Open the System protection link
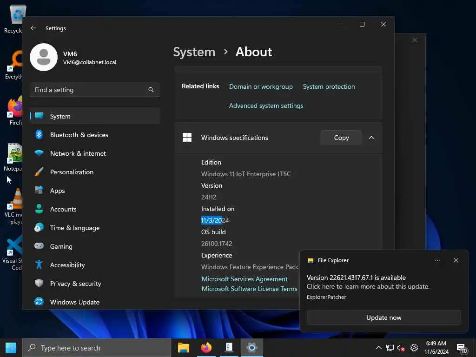Screen dimensions: 476x357 (329, 86)
